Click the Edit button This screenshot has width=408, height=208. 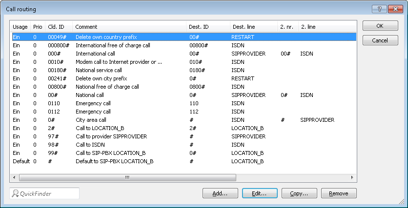(x=260, y=193)
